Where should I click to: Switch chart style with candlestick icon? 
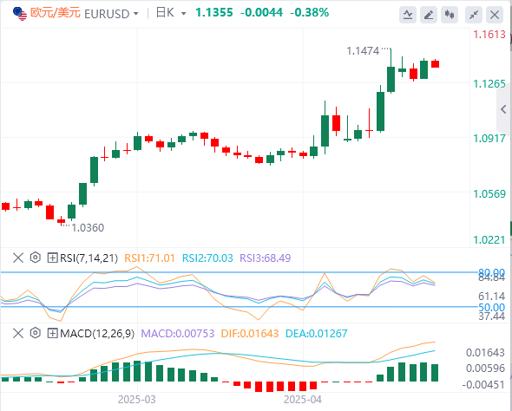450,15
